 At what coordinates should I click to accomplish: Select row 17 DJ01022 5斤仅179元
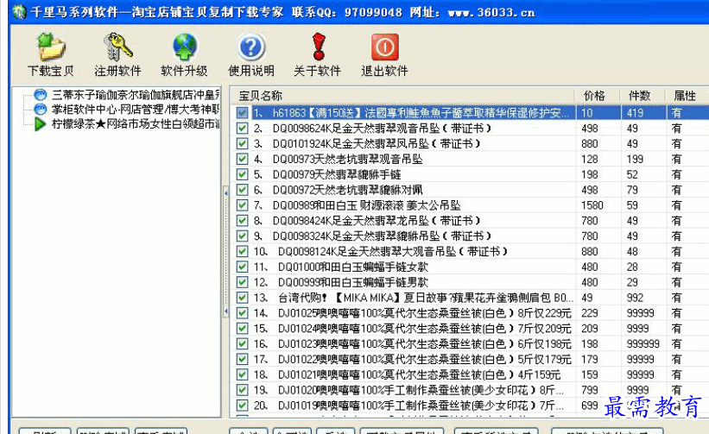471,359
